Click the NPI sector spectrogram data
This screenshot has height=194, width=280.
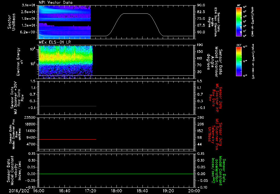tap(65, 22)
